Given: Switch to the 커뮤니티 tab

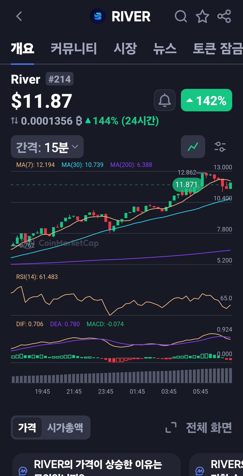Looking at the screenshot, I should coord(74,48).
